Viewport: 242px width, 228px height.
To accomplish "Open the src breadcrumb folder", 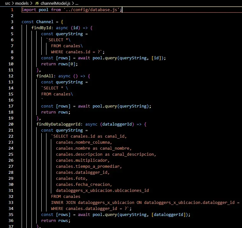I will [x=7, y=3].
